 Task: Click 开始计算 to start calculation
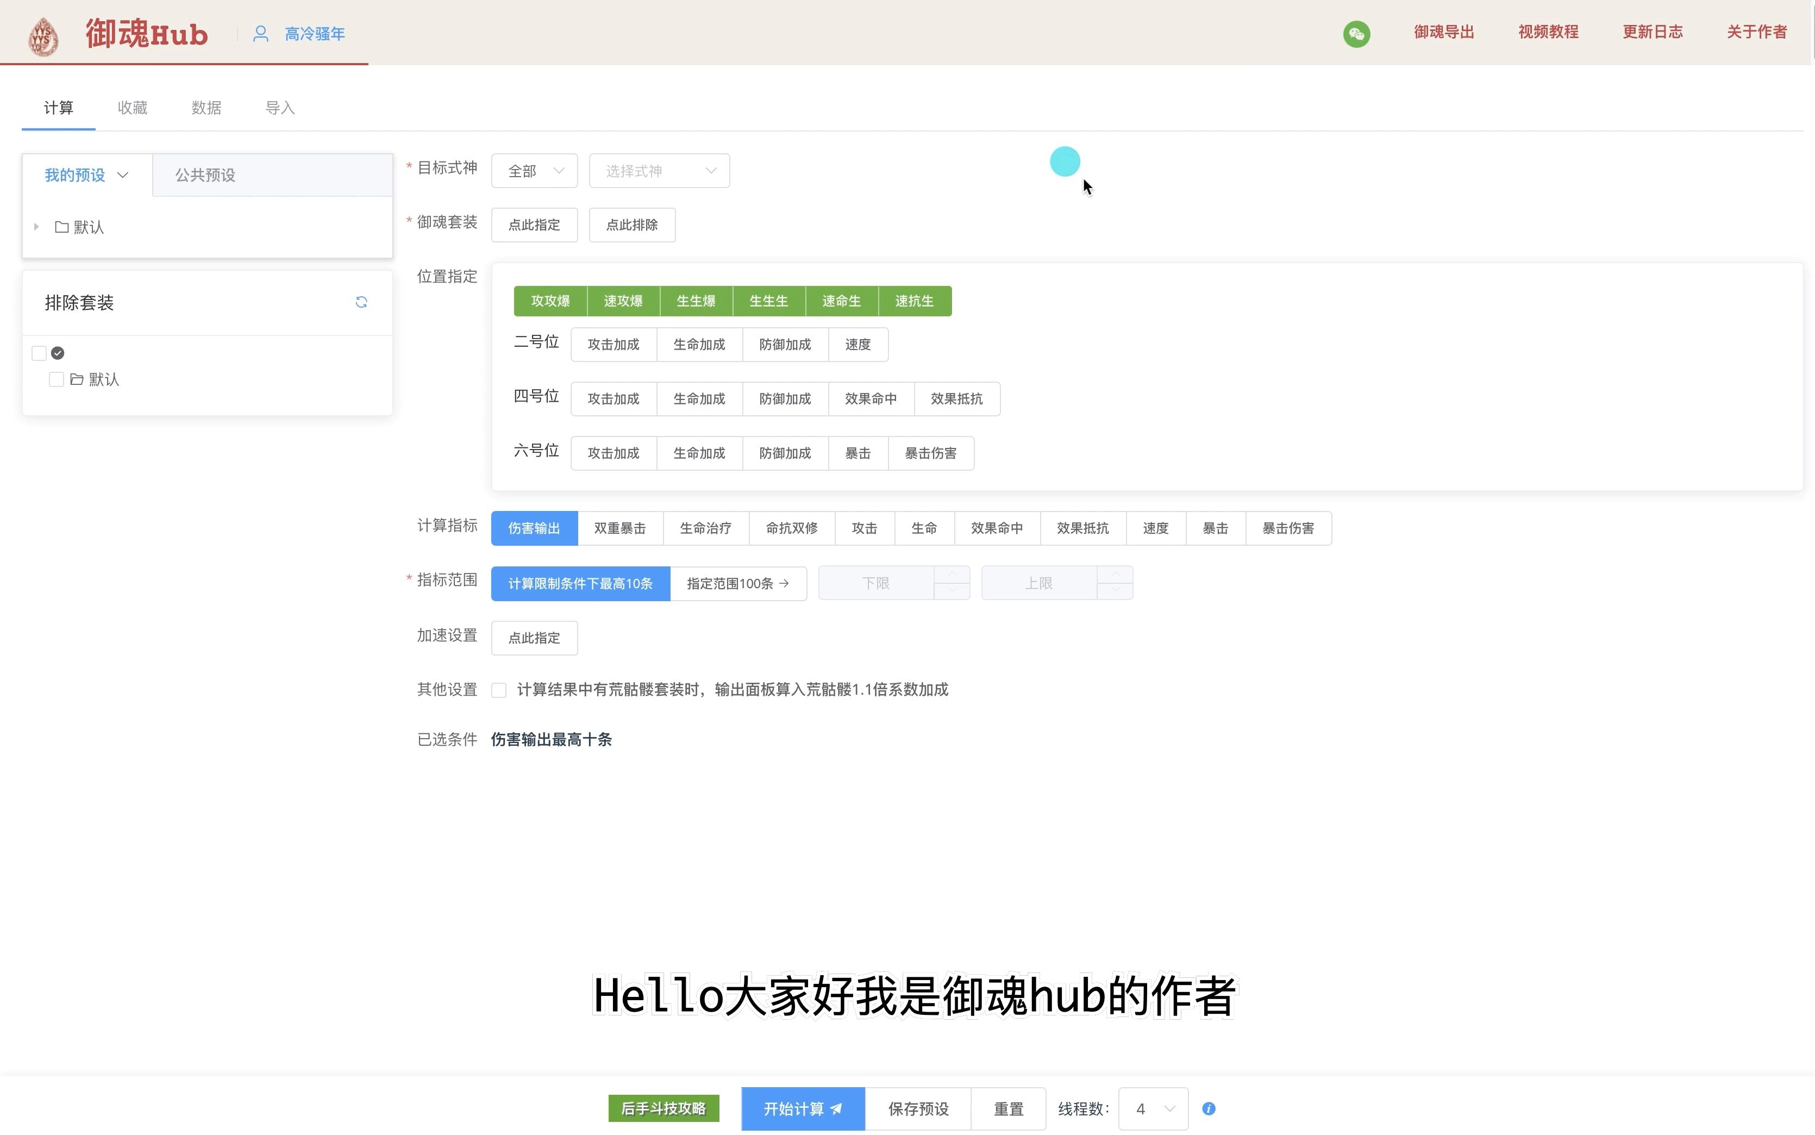[803, 1109]
